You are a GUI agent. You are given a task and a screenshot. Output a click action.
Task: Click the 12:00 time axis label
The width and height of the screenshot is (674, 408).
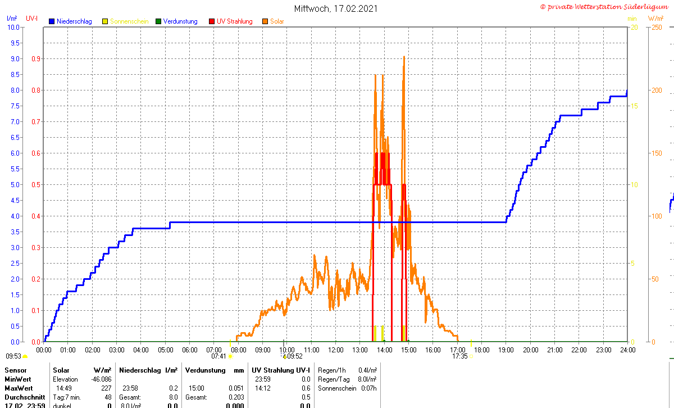335,350
